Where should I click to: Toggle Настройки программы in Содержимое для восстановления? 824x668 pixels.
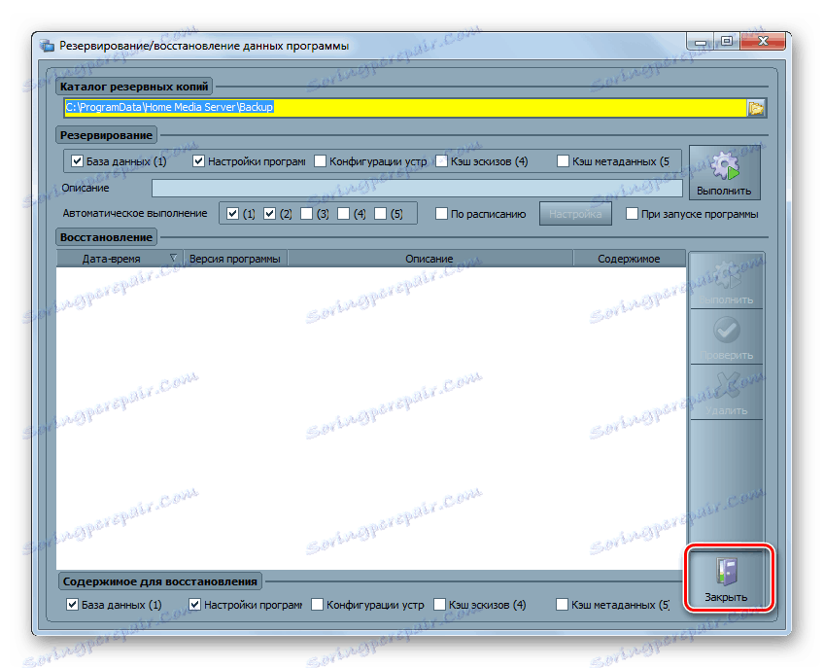[195, 605]
